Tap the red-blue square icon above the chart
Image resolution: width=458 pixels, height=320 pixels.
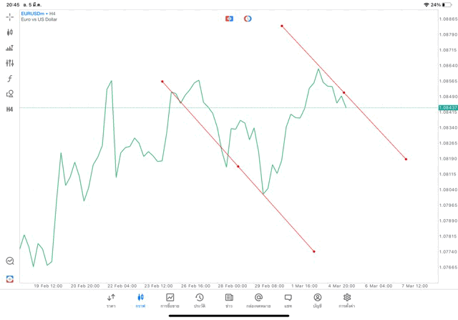(x=229, y=19)
